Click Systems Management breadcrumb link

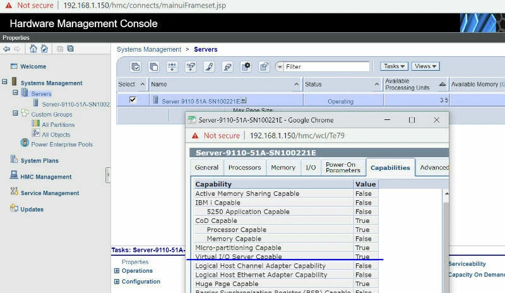pos(149,49)
